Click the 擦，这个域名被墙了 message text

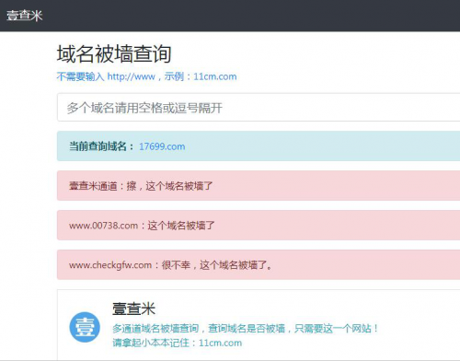(x=169, y=186)
